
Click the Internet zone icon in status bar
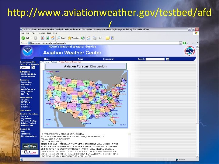(x=177, y=160)
